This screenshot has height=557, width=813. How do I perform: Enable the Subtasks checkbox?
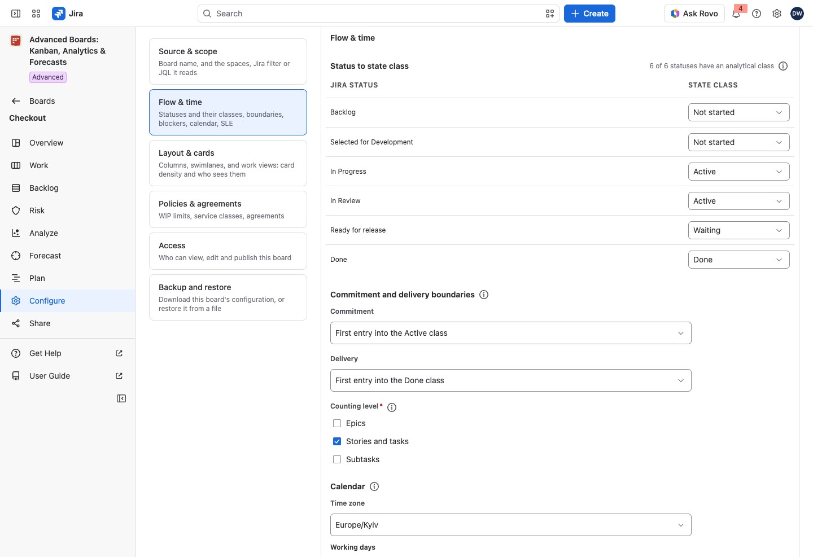[x=337, y=459]
